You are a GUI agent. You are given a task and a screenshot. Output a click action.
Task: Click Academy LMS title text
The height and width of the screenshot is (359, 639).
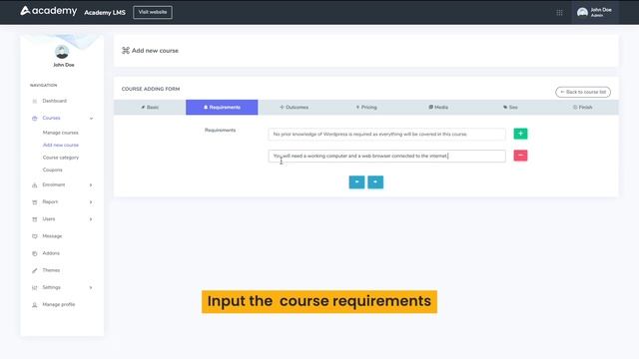coord(105,13)
